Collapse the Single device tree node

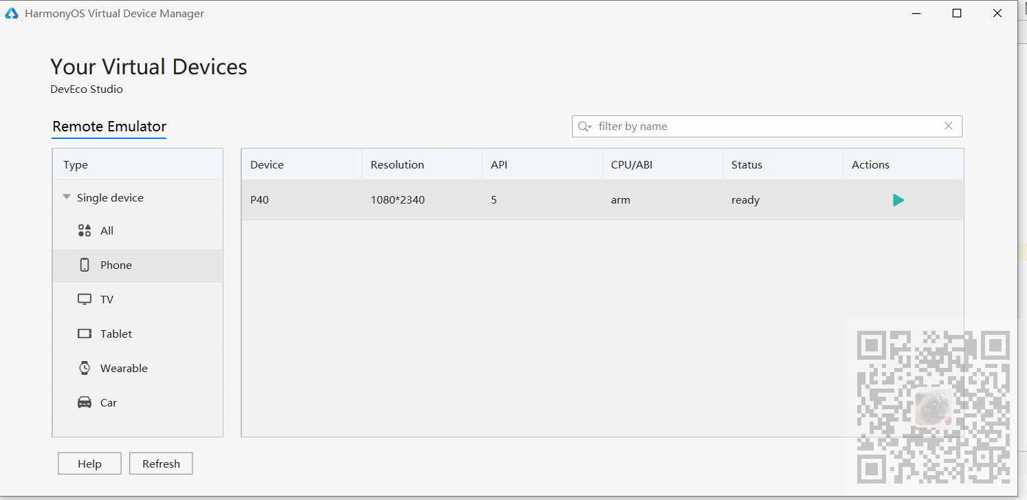click(x=67, y=197)
